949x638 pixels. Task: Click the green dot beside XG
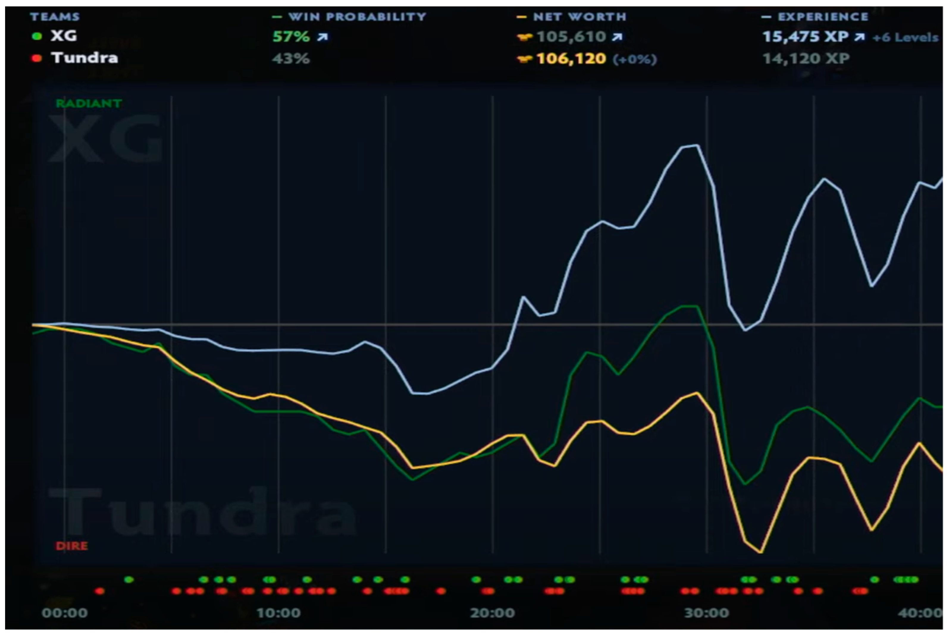click(37, 36)
